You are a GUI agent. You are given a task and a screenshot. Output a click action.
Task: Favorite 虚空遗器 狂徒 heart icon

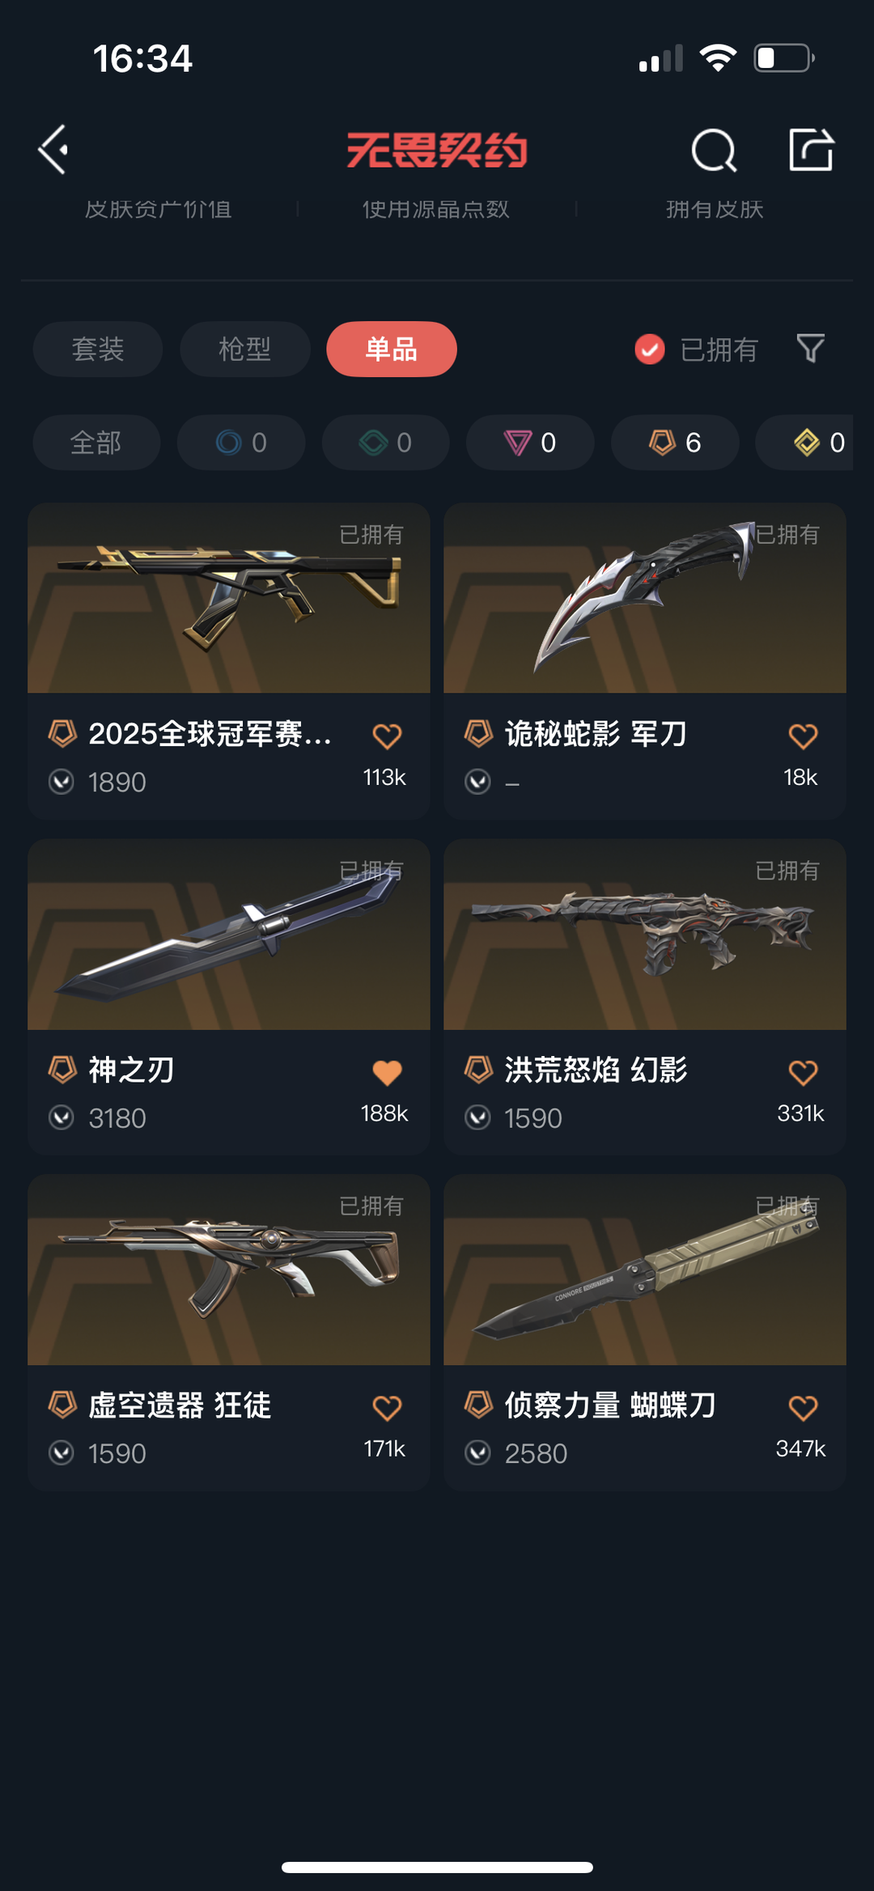tap(387, 1408)
